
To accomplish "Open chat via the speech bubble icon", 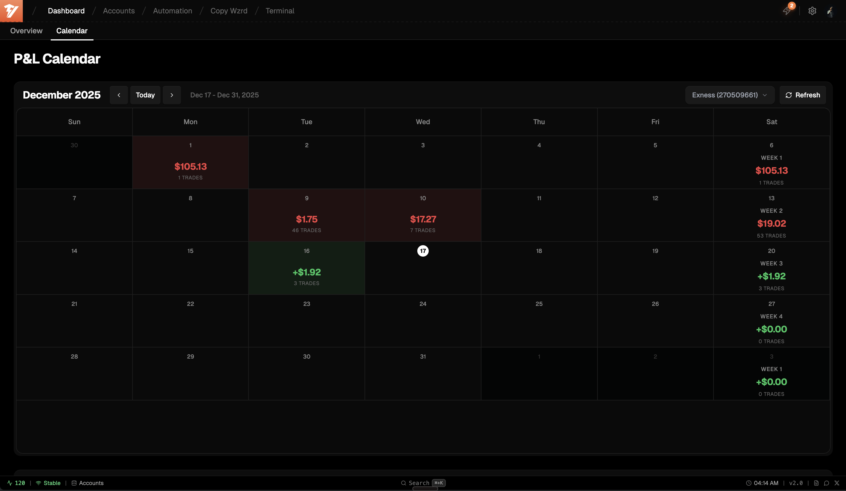I will point(827,483).
